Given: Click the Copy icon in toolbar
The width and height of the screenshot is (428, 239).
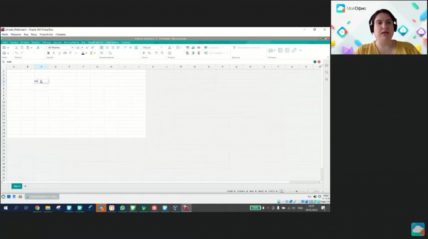Looking at the screenshot, I should pos(22,48).
